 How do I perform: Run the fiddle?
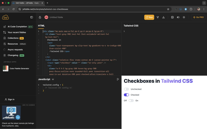click(149, 17)
